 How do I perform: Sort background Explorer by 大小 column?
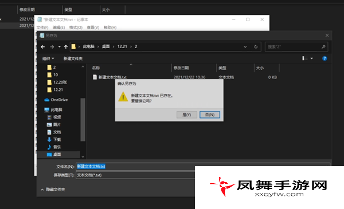[x=105, y=10]
